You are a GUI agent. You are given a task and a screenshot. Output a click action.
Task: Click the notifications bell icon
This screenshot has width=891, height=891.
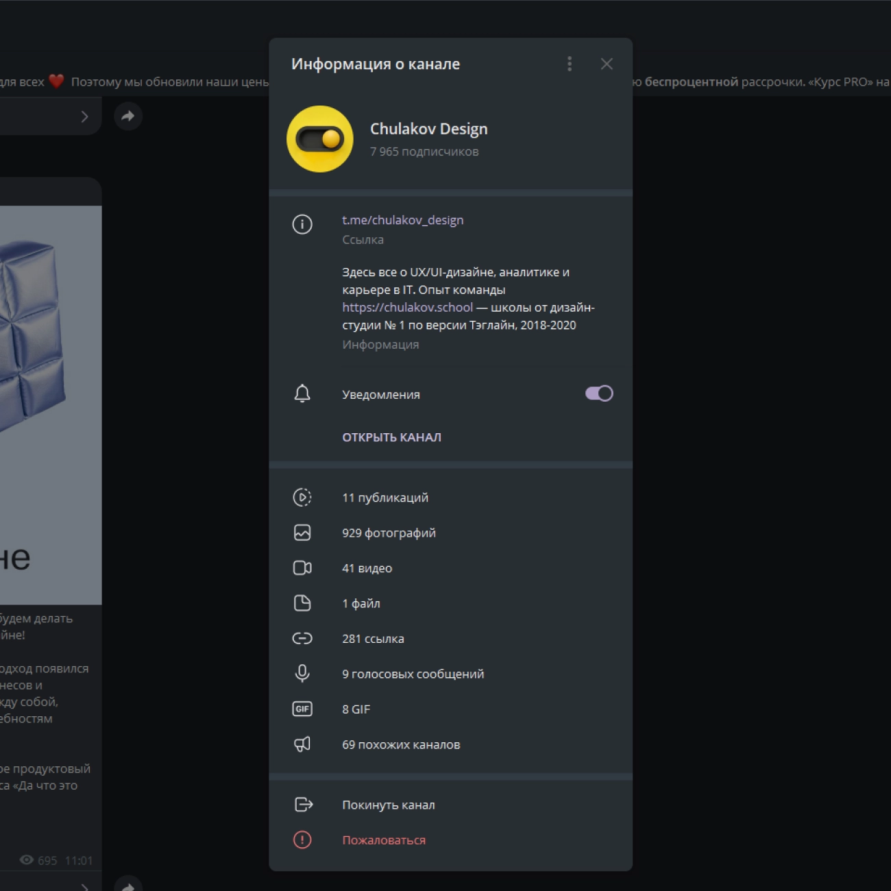[x=302, y=393]
